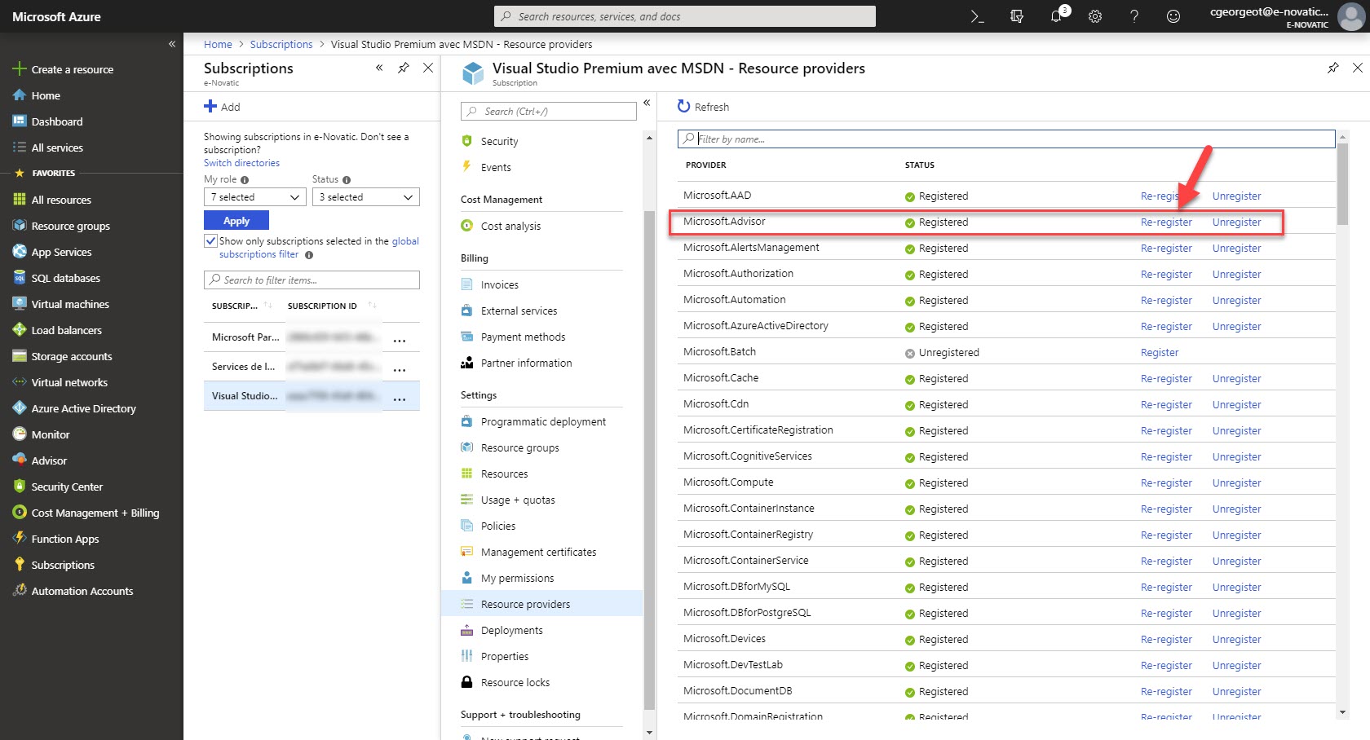
Task: Open Security in subscription menu
Action: 499,141
